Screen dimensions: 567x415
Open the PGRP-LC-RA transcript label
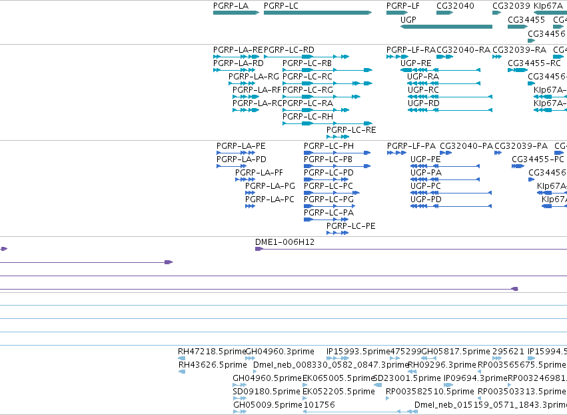point(308,103)
